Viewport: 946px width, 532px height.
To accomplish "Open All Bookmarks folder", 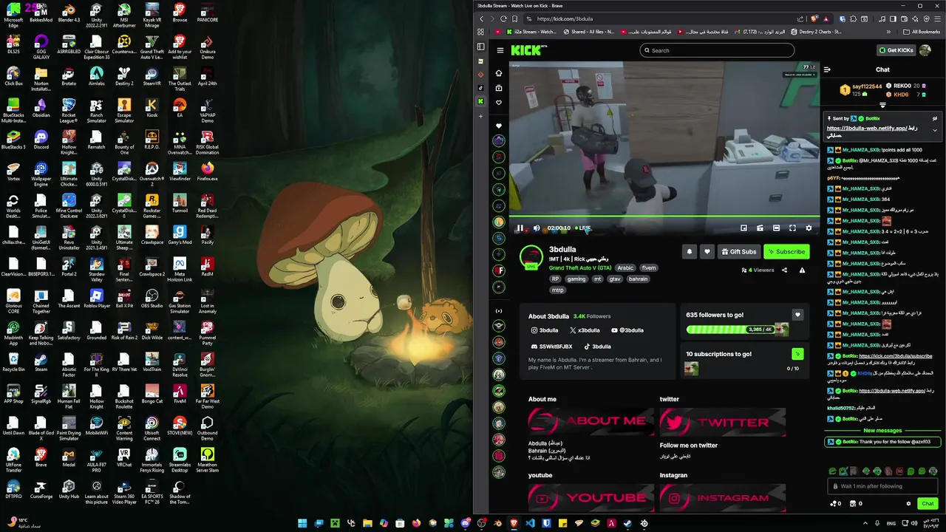I will pyautogui.click(x=922, y=32).
